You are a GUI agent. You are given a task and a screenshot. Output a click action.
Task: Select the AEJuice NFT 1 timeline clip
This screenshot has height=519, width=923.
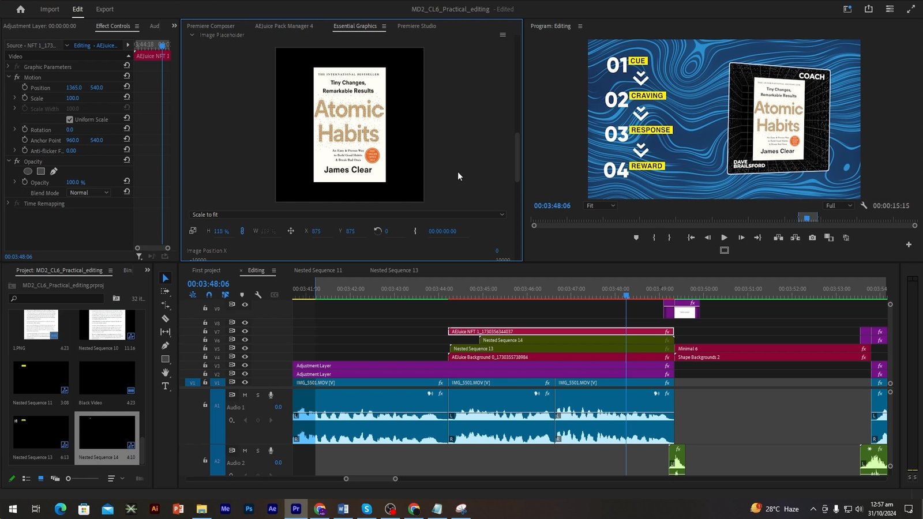(560, 332)
